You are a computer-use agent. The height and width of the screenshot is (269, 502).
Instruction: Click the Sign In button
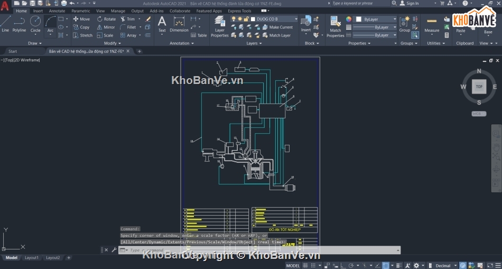[410, 3]
